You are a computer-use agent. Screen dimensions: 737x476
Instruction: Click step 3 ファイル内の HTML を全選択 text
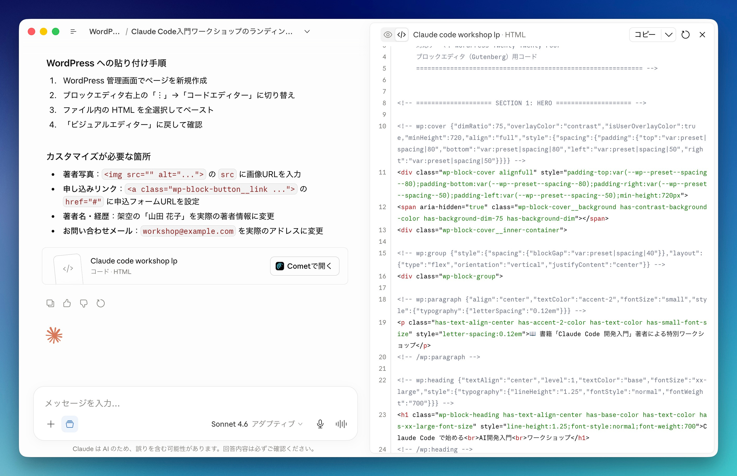tap(138, 110)
